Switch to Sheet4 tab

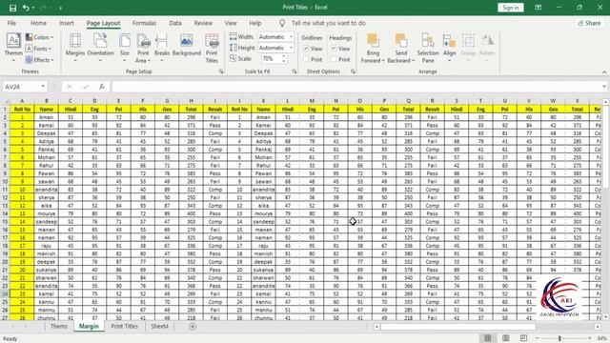(x=159, y=326)
